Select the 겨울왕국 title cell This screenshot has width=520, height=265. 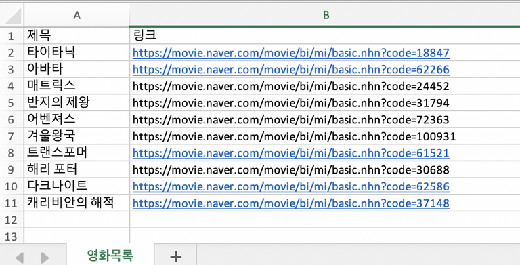point(77,136)
